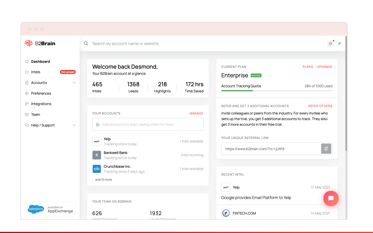Collapse the Accounts chevron

74,82
